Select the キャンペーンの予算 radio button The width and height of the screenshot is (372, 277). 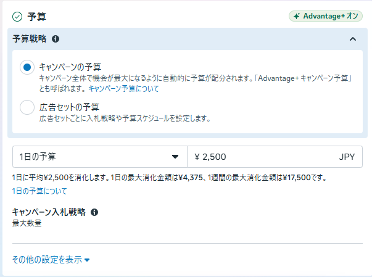[x=27, y=68]
